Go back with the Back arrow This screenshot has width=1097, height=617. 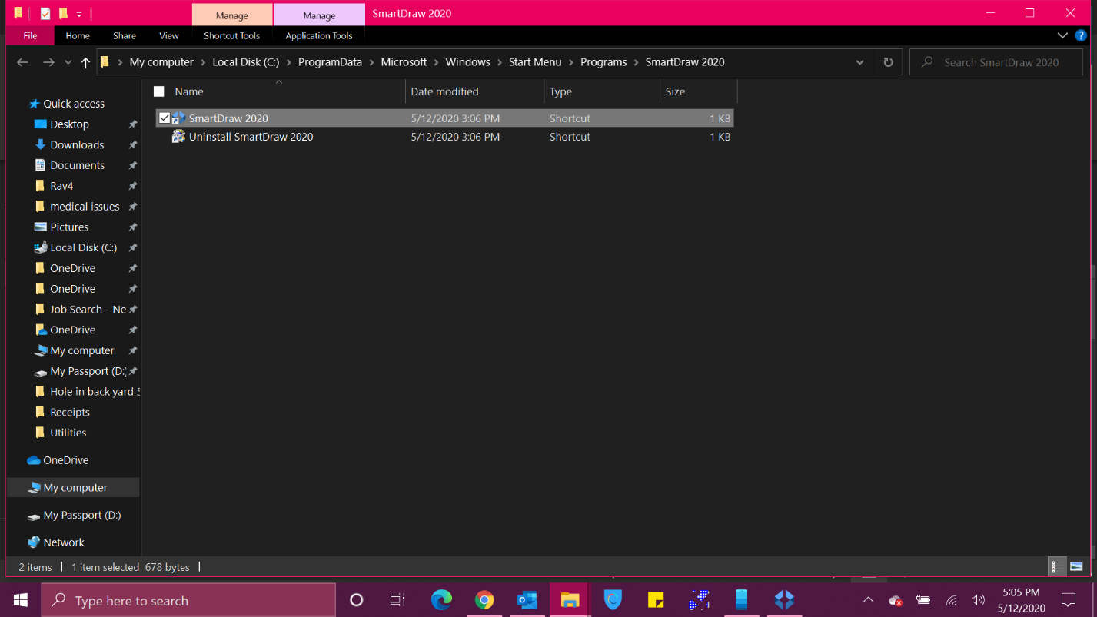22,62
